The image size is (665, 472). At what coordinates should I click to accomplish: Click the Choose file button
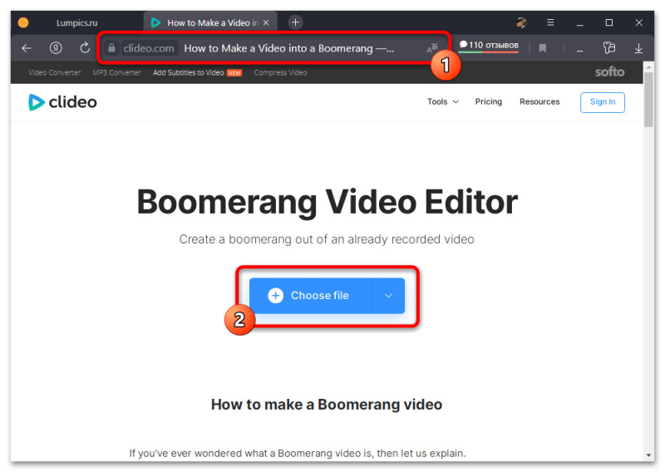(310, 296)
